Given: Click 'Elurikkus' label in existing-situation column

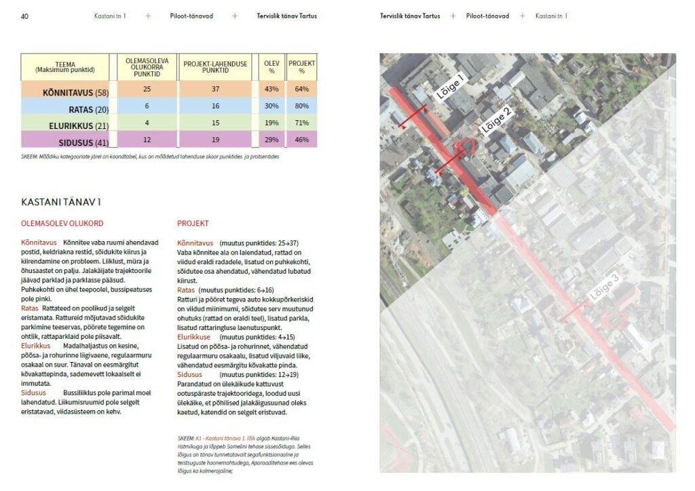Looking at the screenshot, I should pyautogui.click(x=36, y=346).
